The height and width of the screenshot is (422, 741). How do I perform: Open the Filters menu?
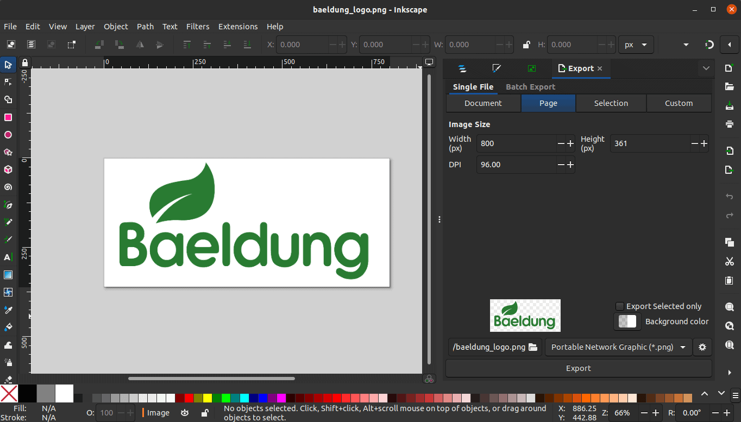198,26
